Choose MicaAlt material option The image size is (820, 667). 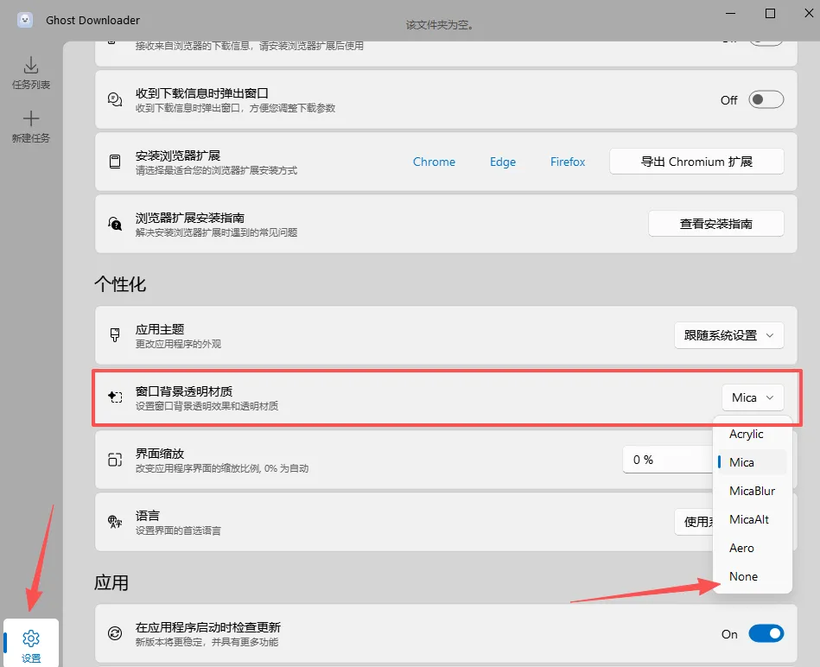[x=752, y=519]
